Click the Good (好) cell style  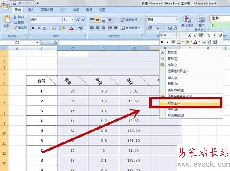click(220, 25)
